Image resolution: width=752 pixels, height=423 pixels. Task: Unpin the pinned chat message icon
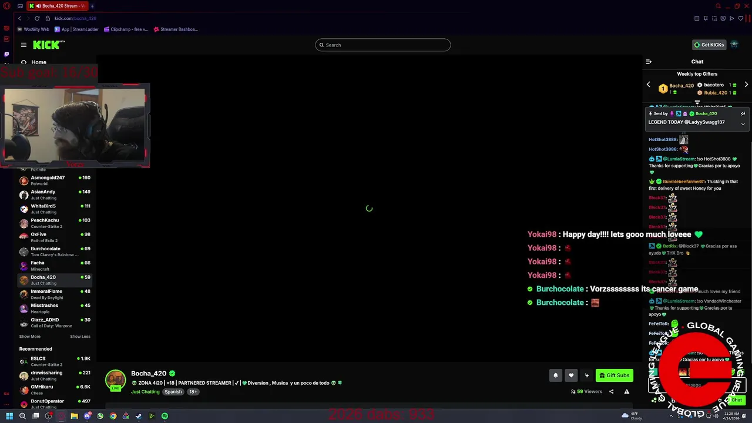[x=743, y=113]
